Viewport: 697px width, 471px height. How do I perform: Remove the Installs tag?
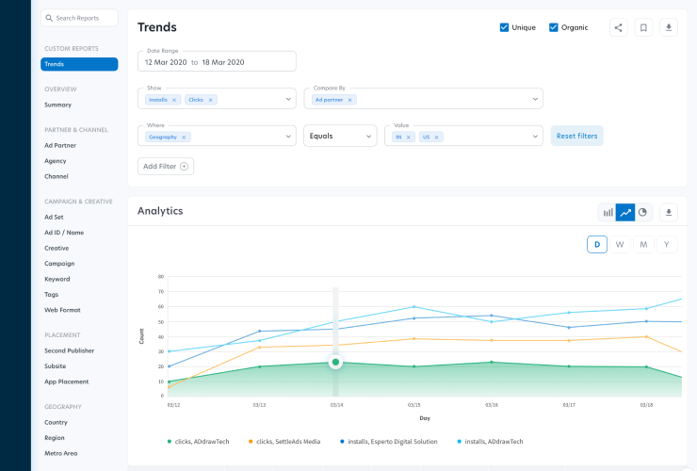tap(174, 100)
